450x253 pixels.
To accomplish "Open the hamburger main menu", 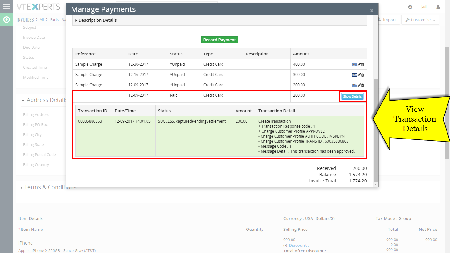I will click(6, 6).
